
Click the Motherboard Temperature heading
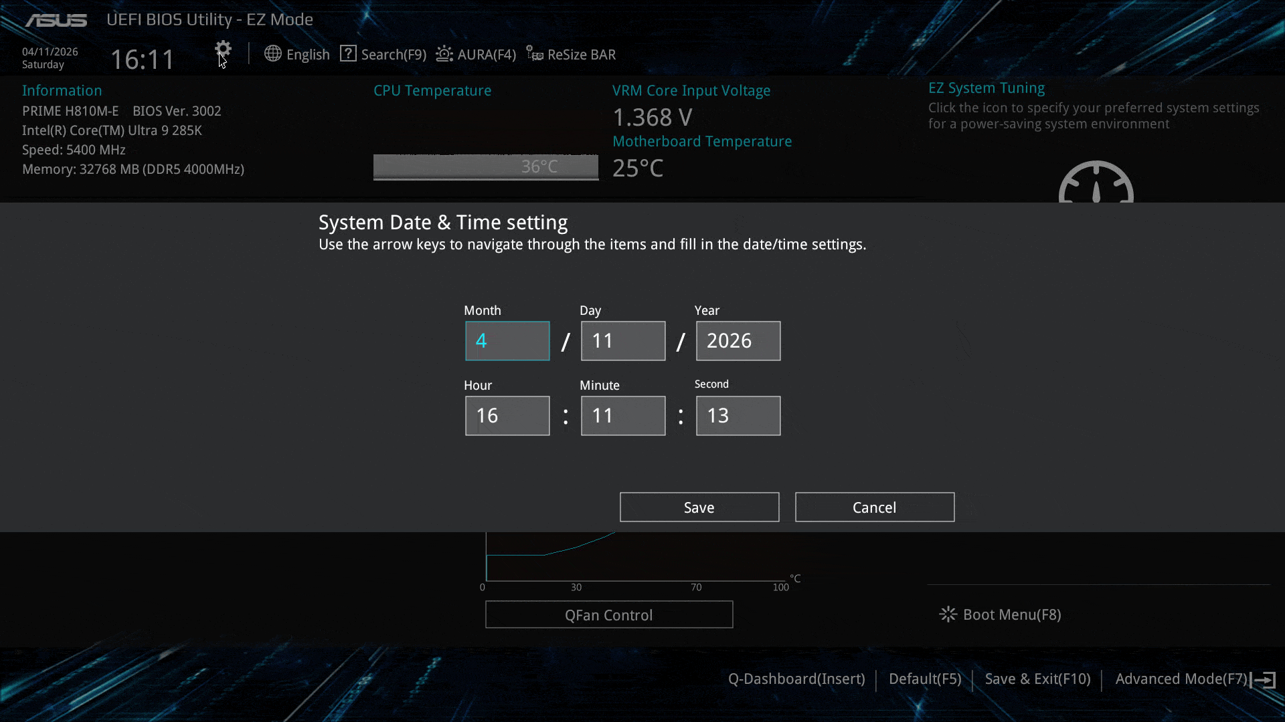point(702,142)
